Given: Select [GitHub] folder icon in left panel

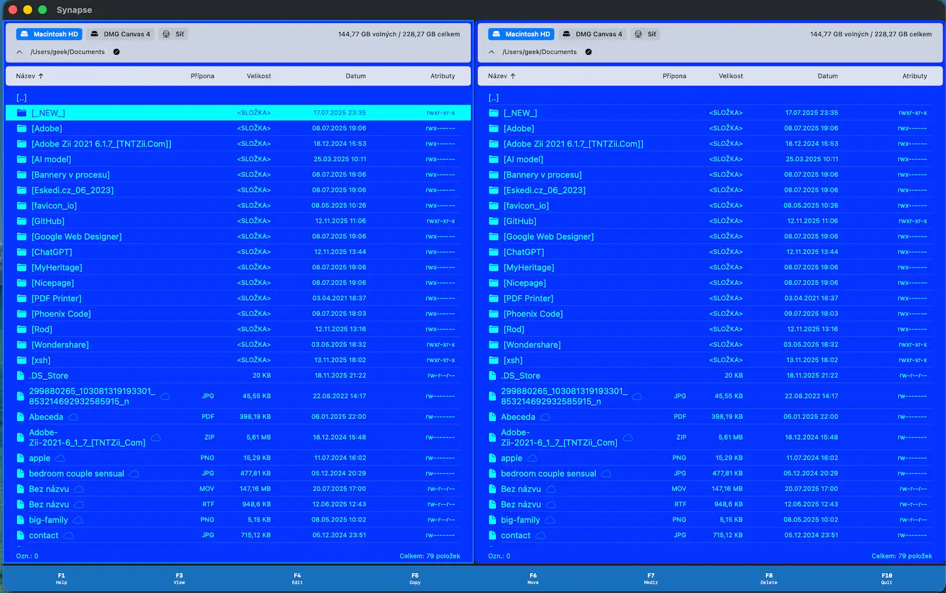Looking at the screenshot, I should pyautogui.click(x=22, y=221).
